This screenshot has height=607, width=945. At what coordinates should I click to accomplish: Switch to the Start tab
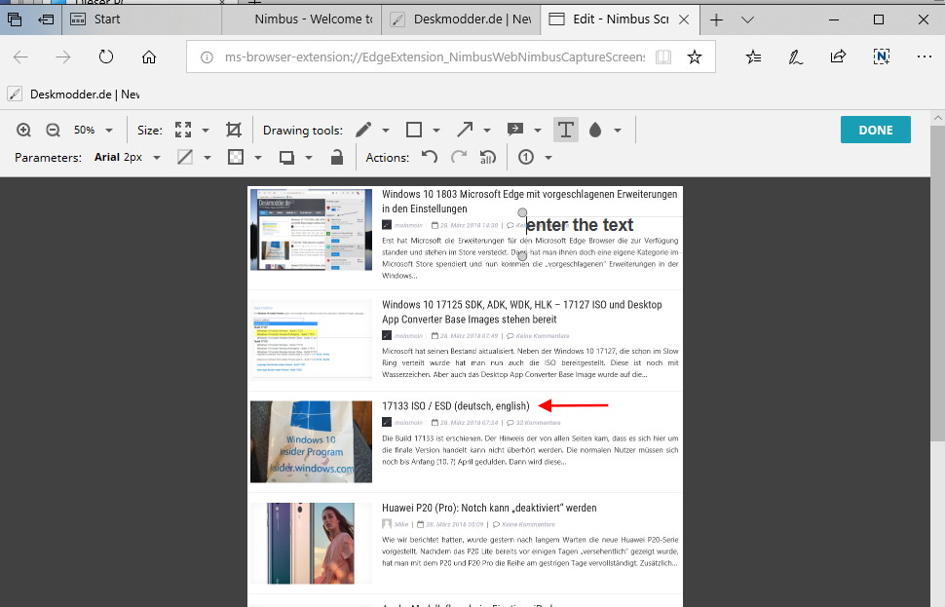pyautogui.click(x=141, y=19)
